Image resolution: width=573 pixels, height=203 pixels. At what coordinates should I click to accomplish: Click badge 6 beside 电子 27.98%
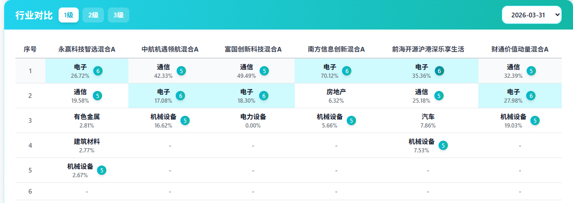[x=531, y=96]
